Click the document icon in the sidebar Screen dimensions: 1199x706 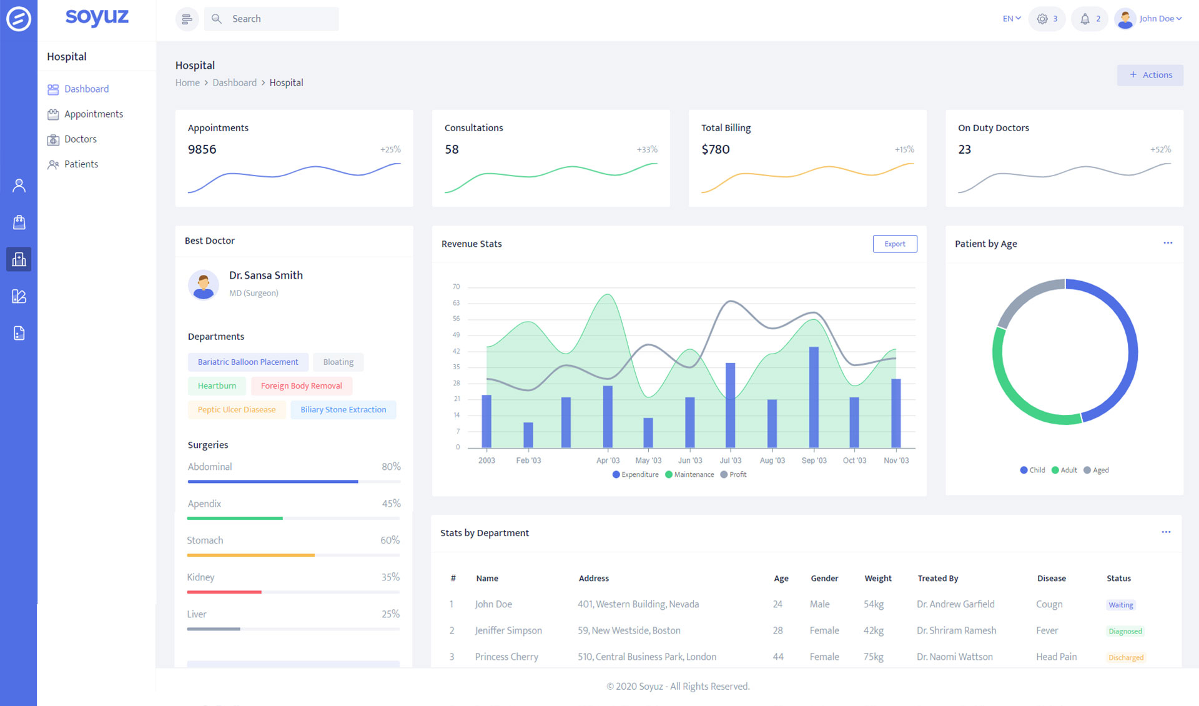(19, 332)
